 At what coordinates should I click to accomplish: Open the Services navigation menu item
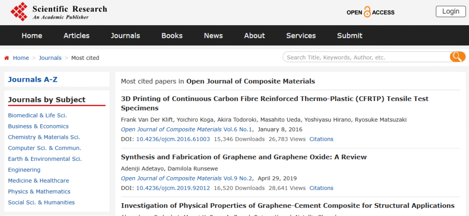(301, 36)
